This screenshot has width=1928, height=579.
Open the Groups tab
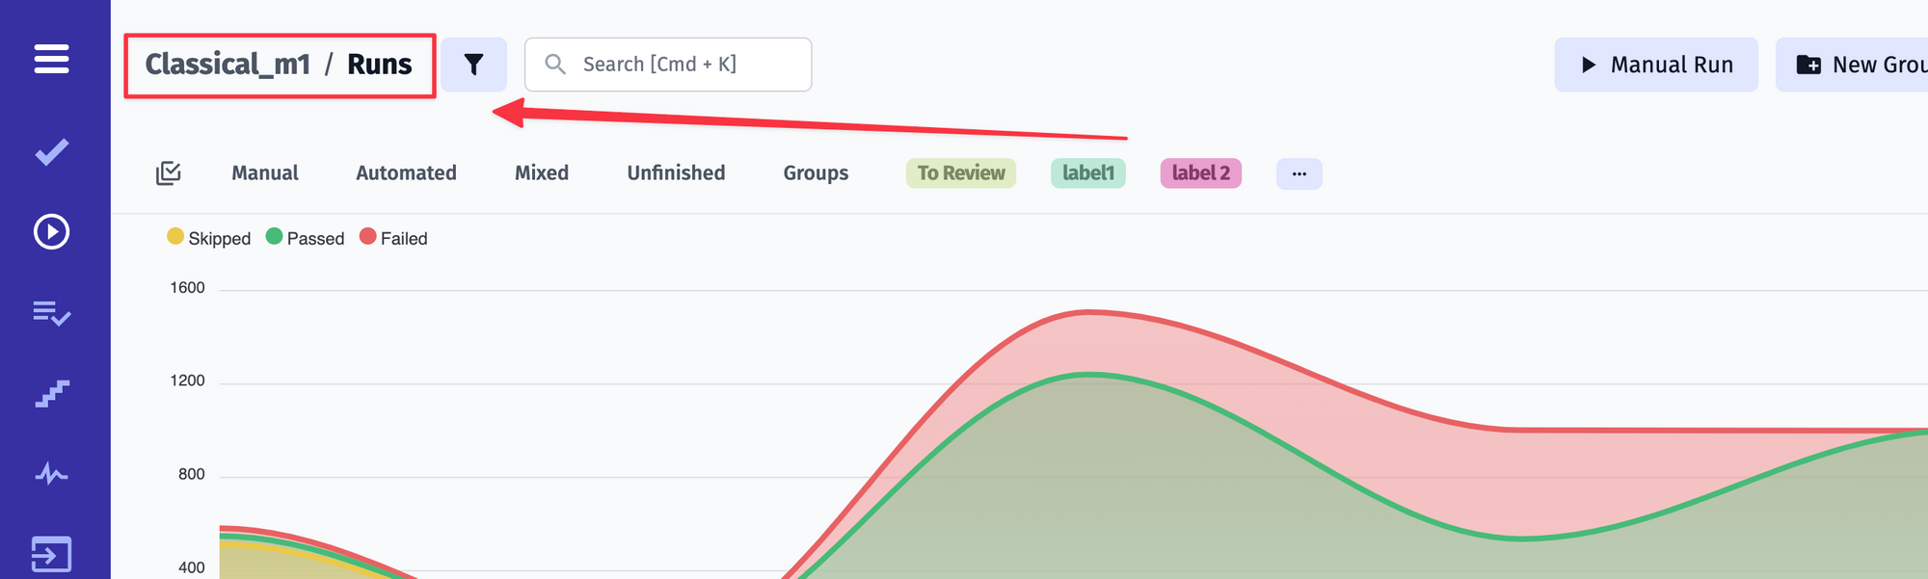(816, 173)
